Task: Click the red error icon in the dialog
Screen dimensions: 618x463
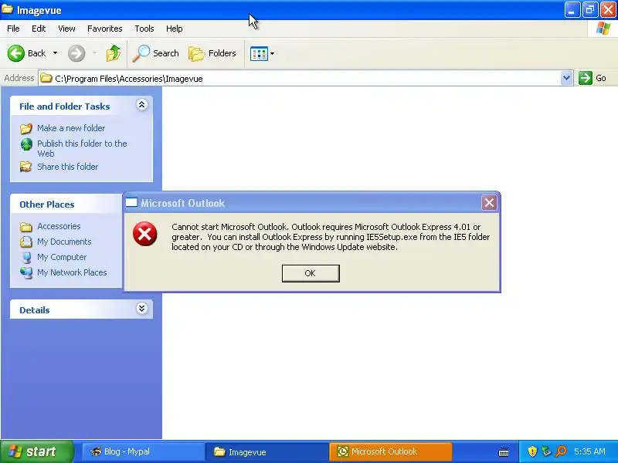Action: pyautogui.click(x=144, y=234)
